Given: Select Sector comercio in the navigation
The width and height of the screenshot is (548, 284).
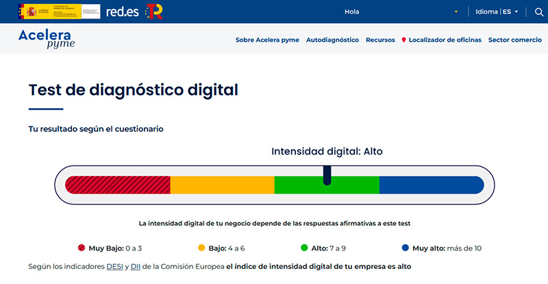Looking at the screenshot, I should tap(515, 40).
